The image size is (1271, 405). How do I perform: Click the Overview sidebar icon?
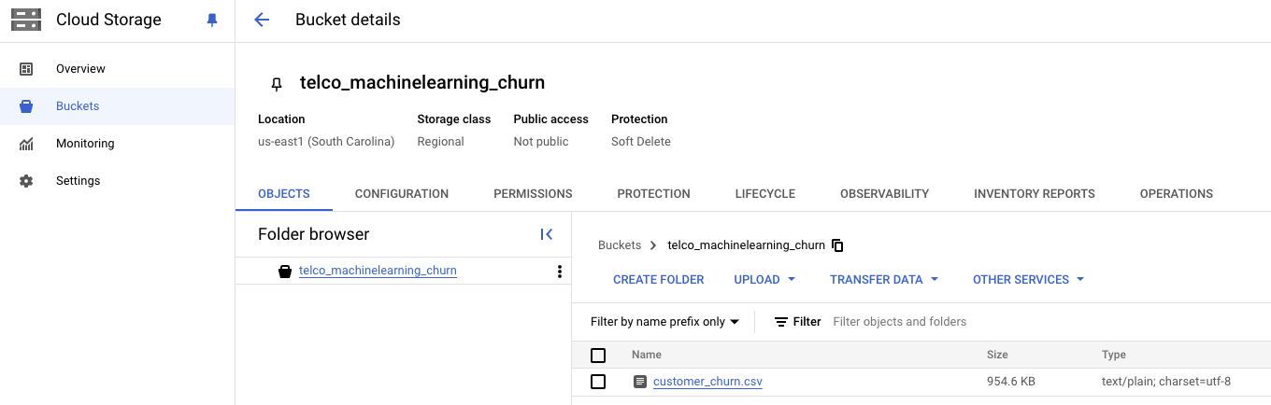pos(26,69)
